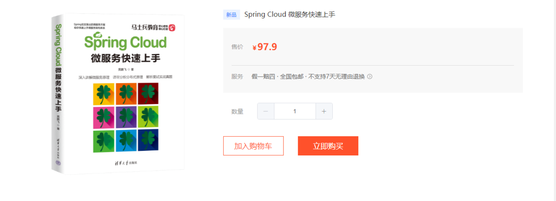Click the 新品 tag badge
Viewport: 556px width, 201px height.
[x=231, y=15]
